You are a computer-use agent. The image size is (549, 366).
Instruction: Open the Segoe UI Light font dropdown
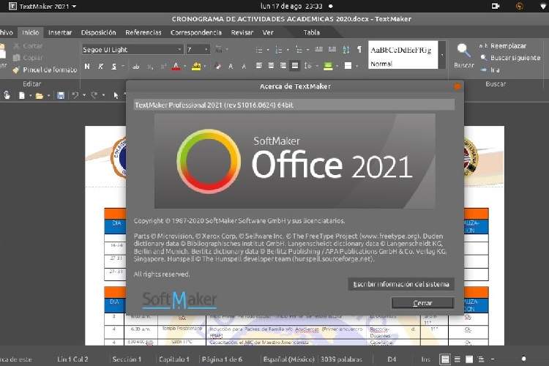(179, 50)
